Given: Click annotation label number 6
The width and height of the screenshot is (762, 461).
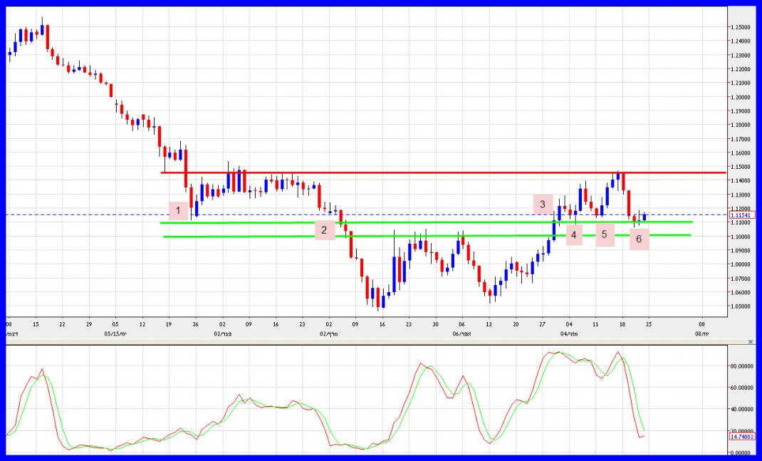Looking at the screenshot, I should pyautogui.click(x=639, y=239).
